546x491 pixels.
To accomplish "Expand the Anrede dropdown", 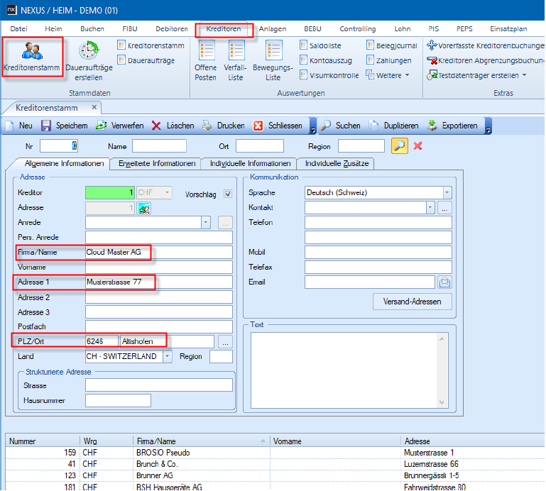I will tap(206, 222).
